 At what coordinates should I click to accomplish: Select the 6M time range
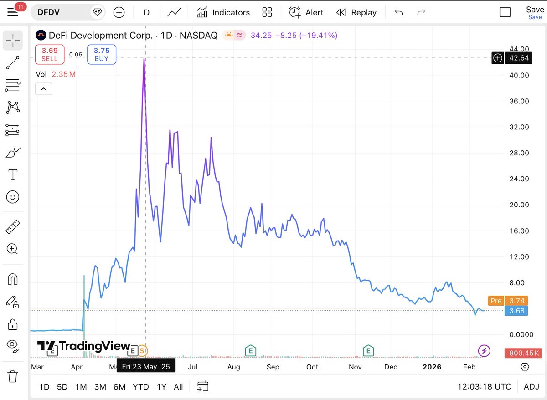pos(119,387)
